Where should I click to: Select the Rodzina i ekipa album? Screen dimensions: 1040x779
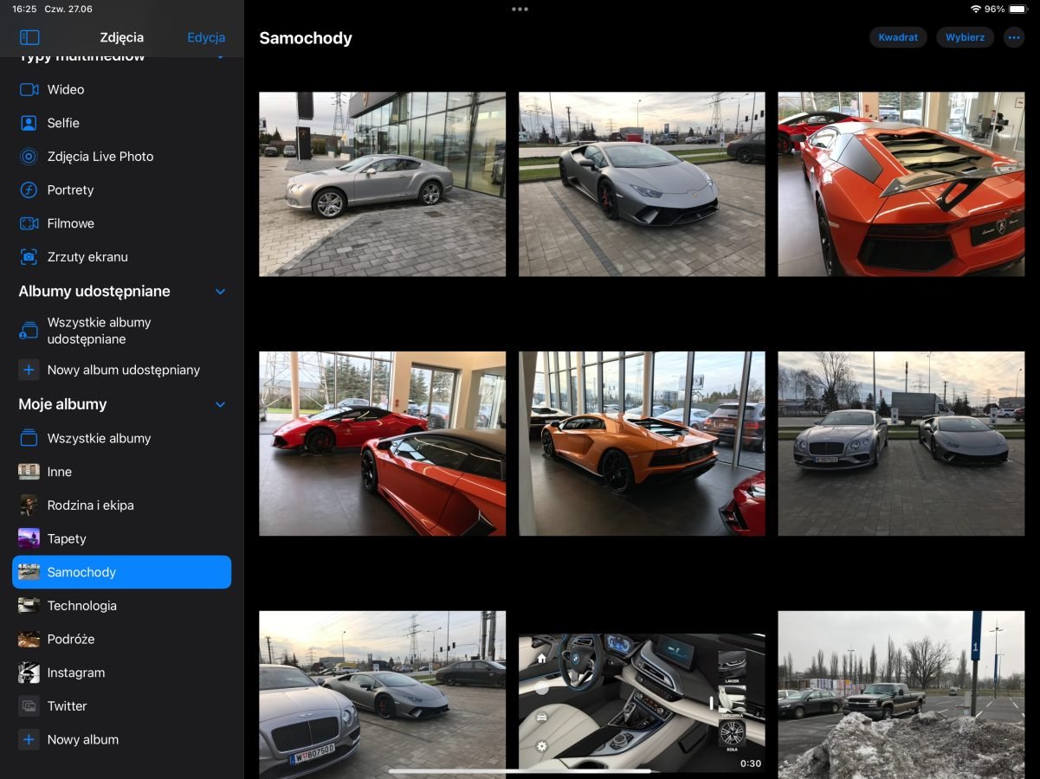click(x=122, y=505)
